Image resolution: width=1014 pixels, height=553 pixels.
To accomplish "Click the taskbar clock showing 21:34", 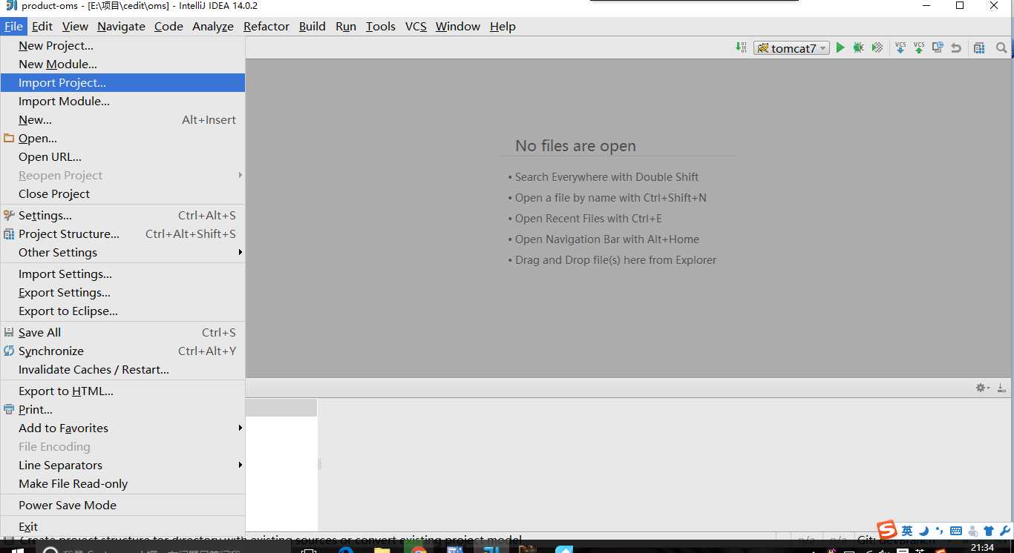I will [x=982, y=547].
